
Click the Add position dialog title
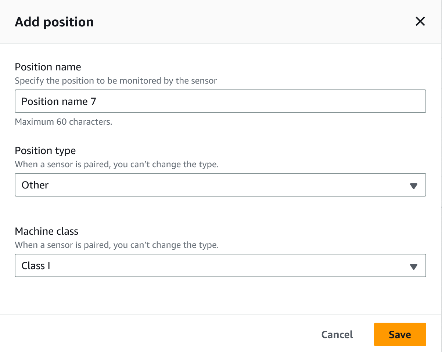[x=54, y=22]
